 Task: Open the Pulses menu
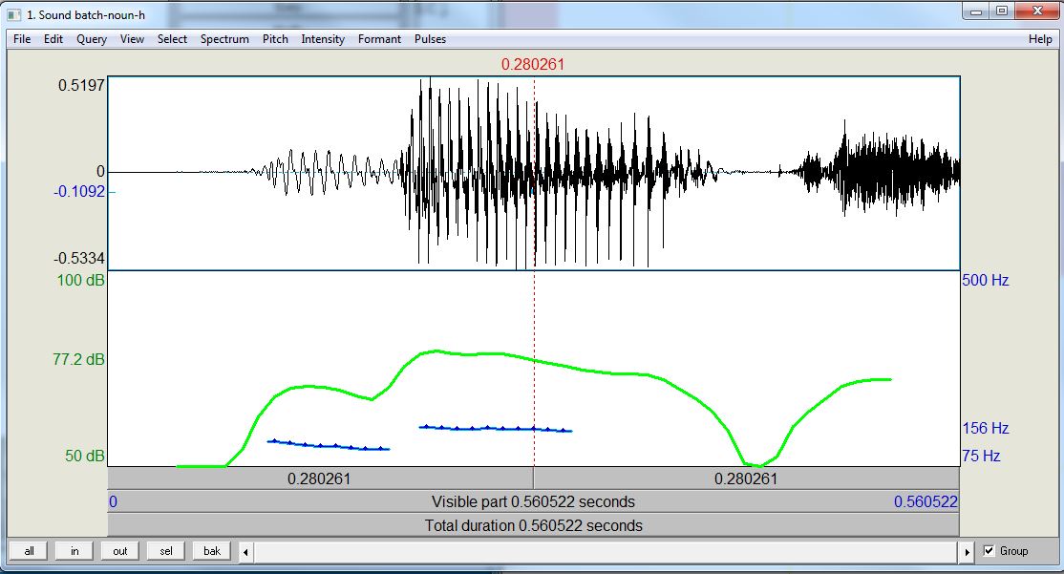430,38
